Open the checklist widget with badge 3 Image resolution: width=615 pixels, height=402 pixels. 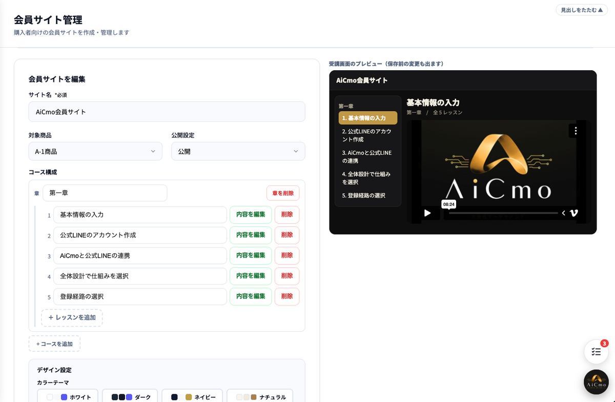click(x=596, y=351)
